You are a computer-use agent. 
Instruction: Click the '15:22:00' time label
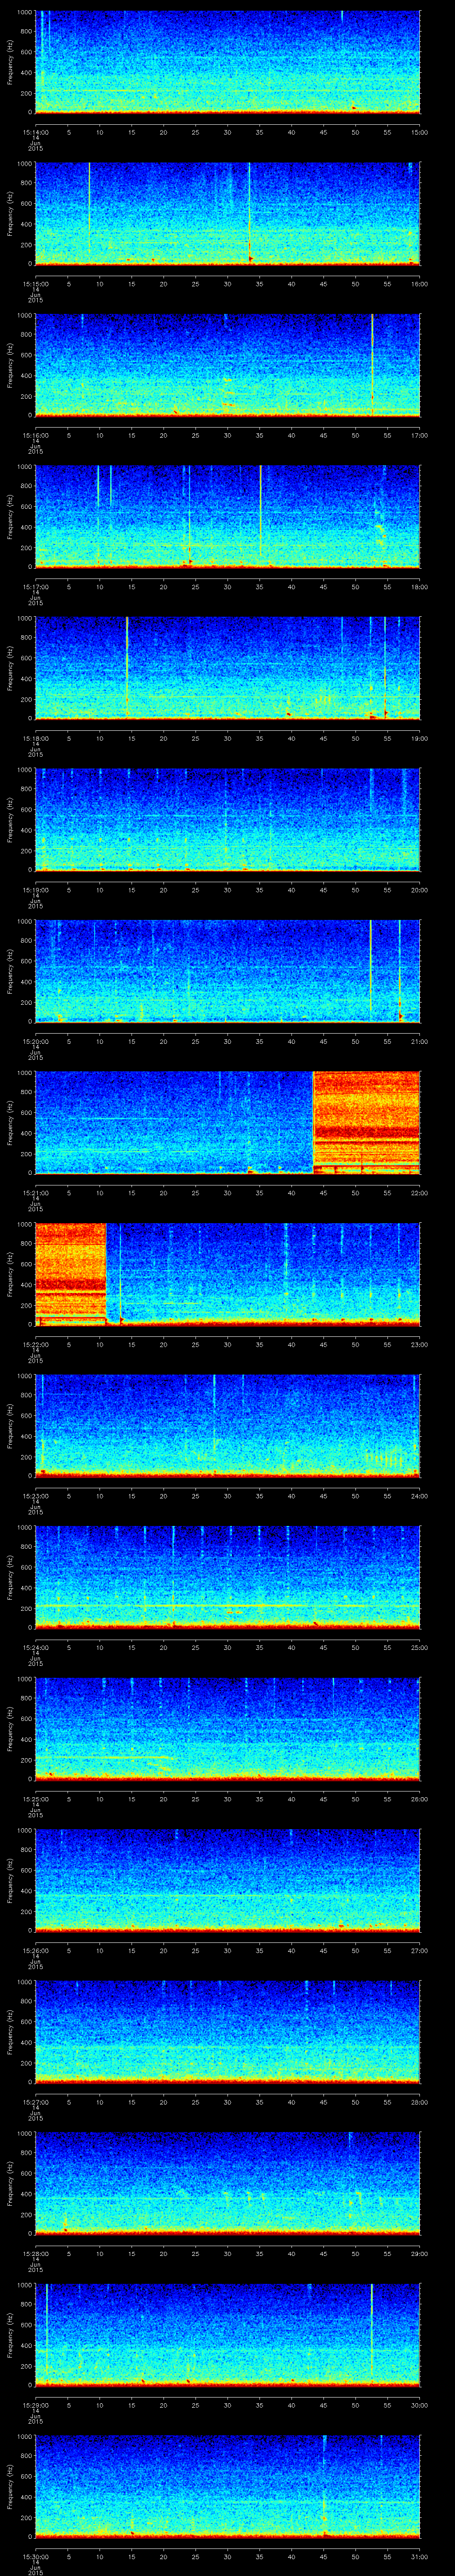[35, 1344]
